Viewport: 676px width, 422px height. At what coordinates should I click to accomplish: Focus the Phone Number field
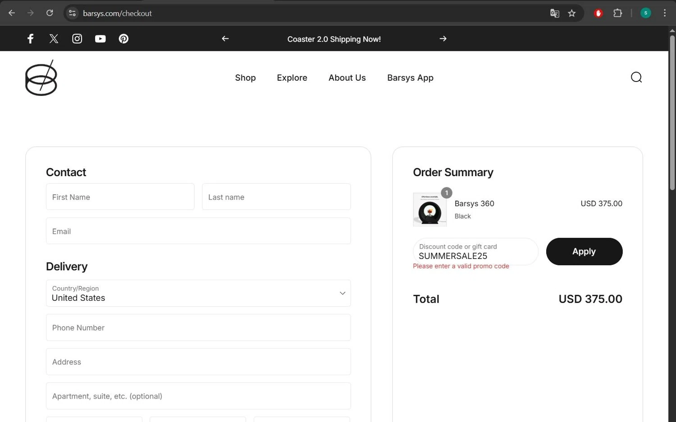198,327
